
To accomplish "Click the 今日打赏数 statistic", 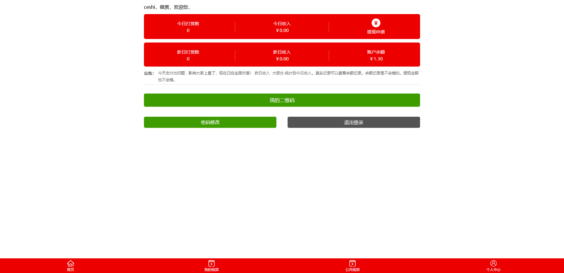I will point(188,27).
